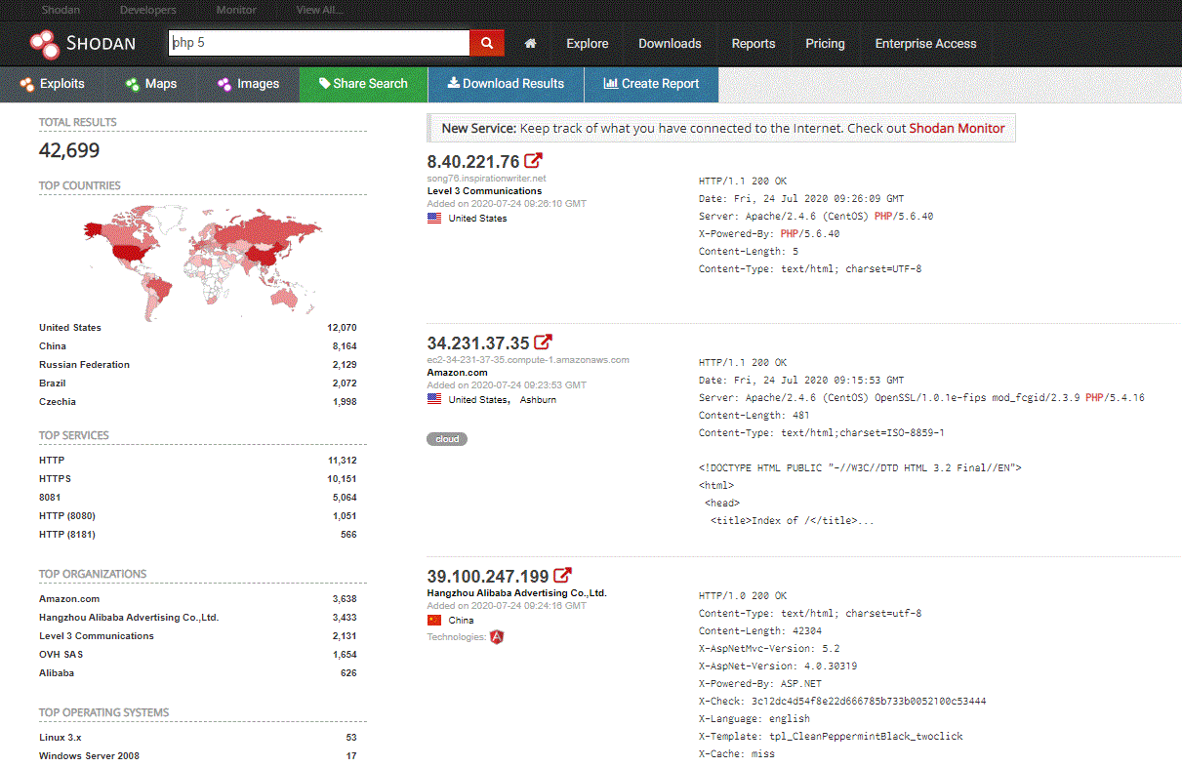This screenshot has height=767, width=1182.
Task: Click the AngularJS technology icon
Action: [497, 637]
